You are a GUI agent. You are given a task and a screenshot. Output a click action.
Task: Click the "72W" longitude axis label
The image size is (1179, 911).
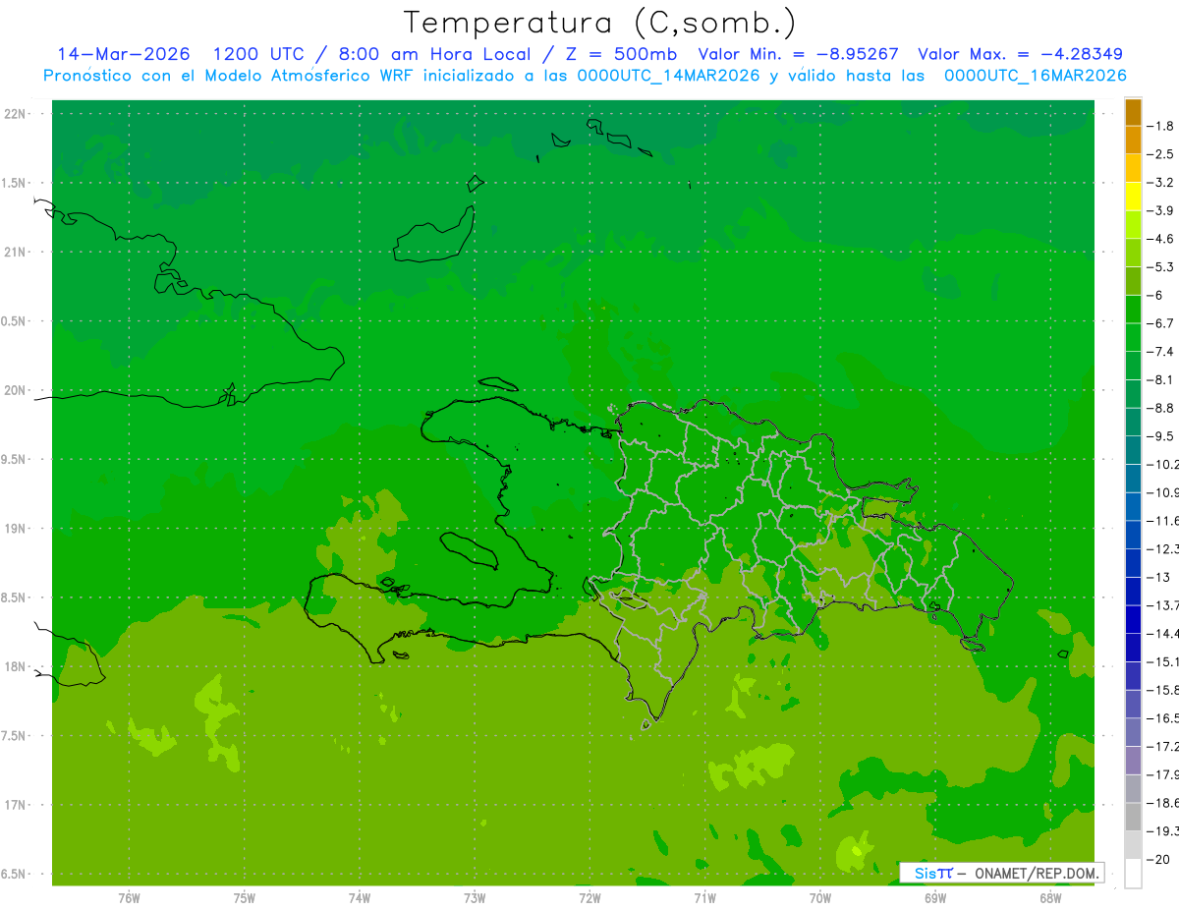589,898
